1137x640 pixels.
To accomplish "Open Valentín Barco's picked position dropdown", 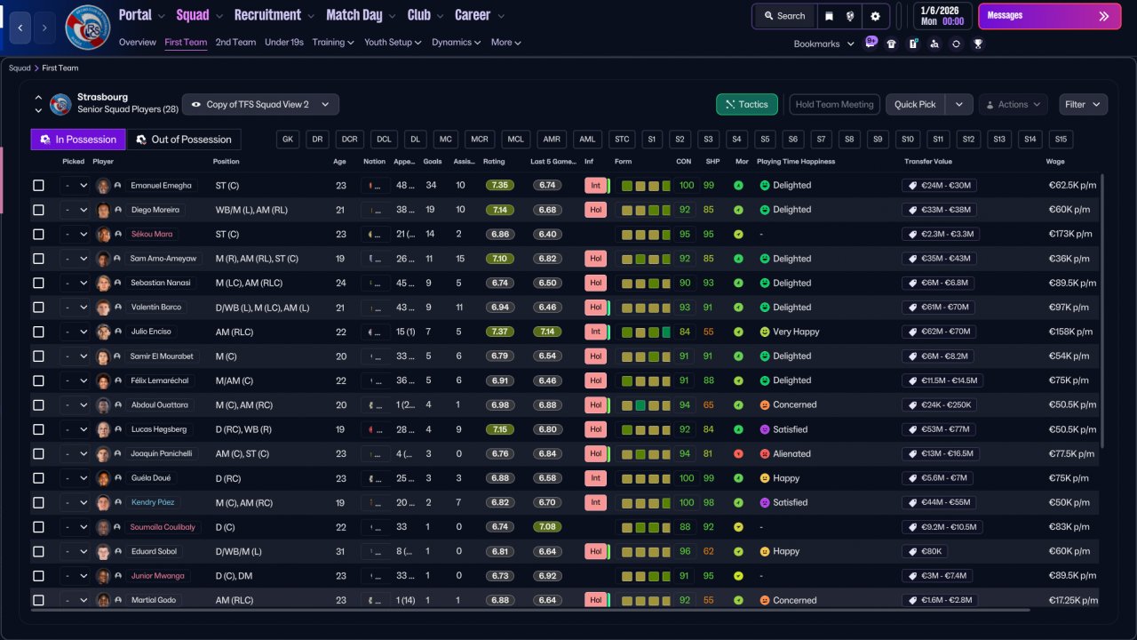I will point(75,308).
